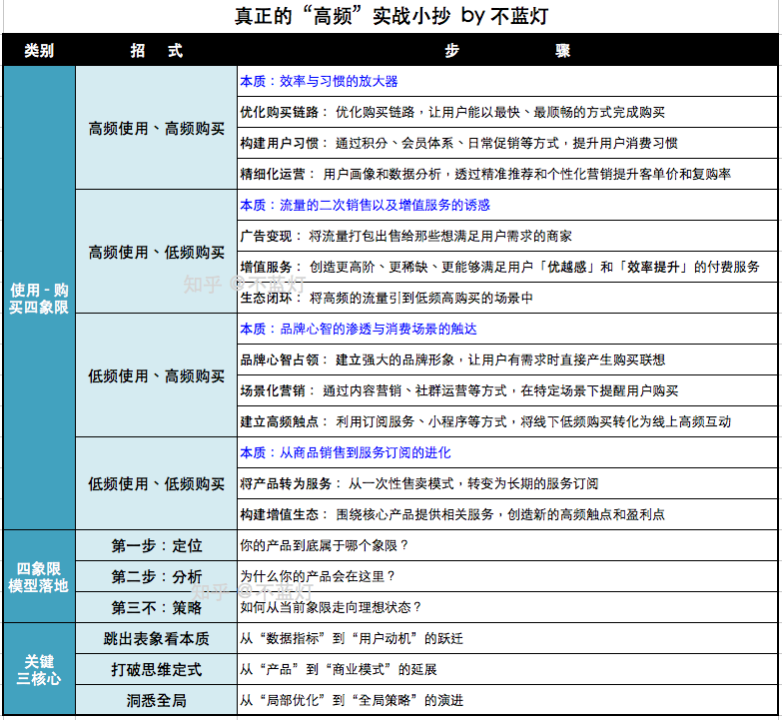Click the "为什么你的产品会在这里？" cell
This screenshot has width=782, height=720.
coord(318,576)
